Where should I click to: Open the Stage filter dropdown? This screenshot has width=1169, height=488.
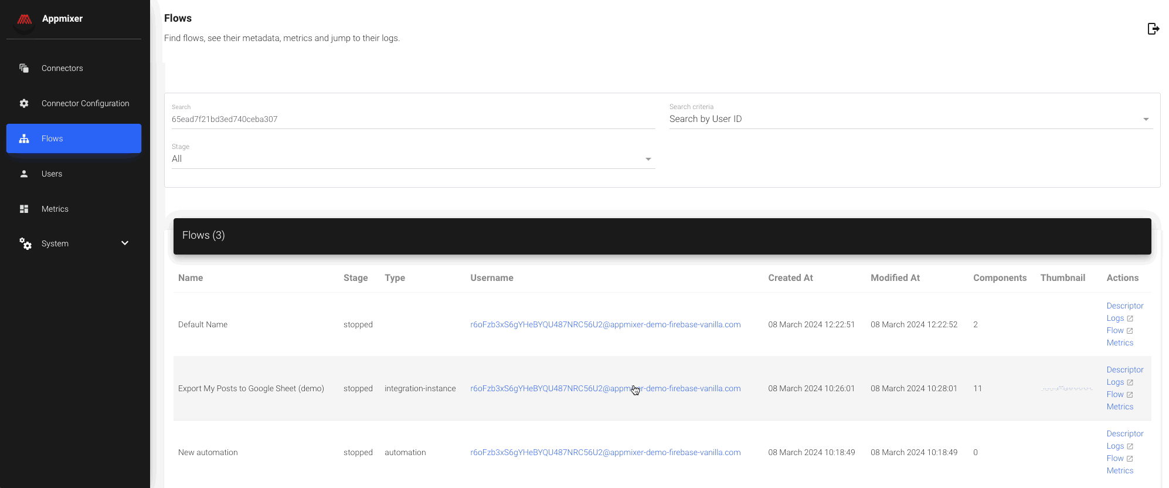pos(413,159)
